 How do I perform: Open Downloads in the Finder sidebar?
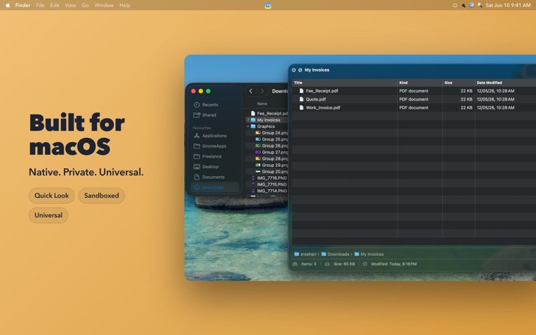pyautogui.click(x=214, y=188)
